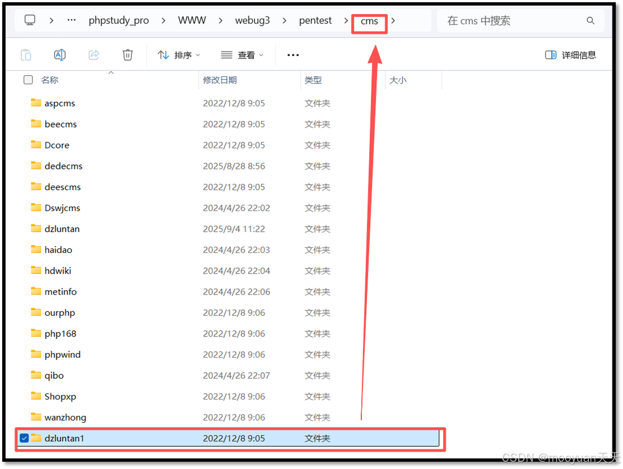The height and width of the screenshot is (469, 623).
Task: Sort by the 修改日期 column header
Action: click(x=220, y=80)
